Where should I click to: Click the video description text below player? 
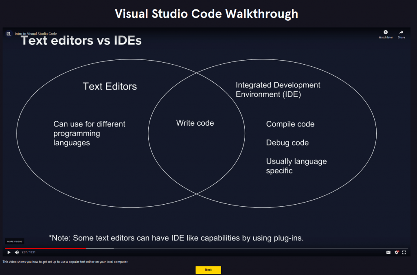[x=66, y=262]
